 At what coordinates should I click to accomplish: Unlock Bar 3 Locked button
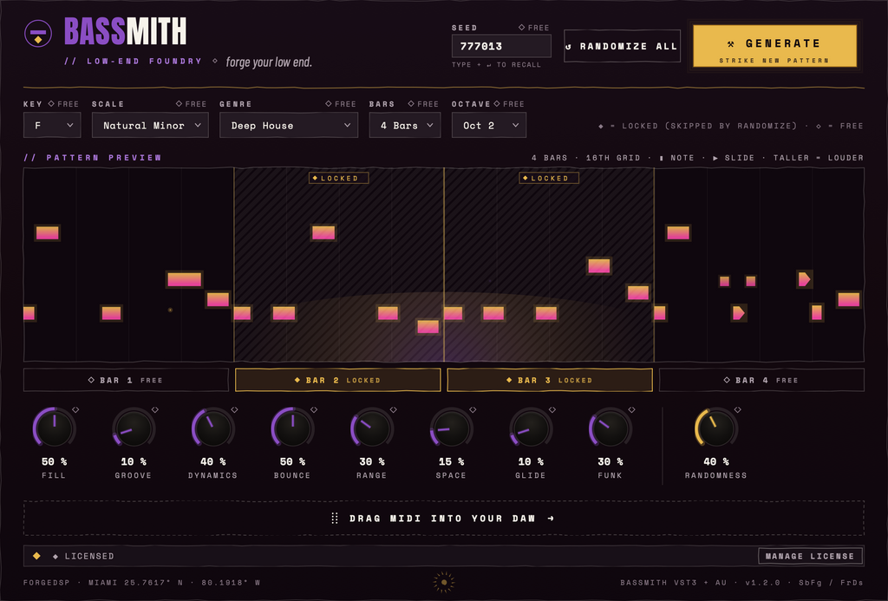(x=549, y=380)
